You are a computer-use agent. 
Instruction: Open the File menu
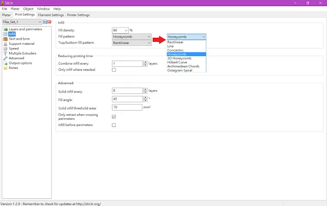pos(5,9)
